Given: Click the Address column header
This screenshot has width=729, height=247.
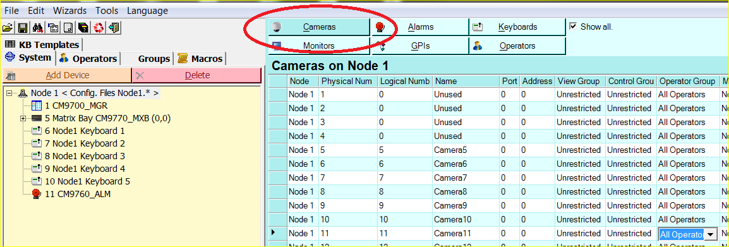Looking at the screenshot, I should 538,81.
